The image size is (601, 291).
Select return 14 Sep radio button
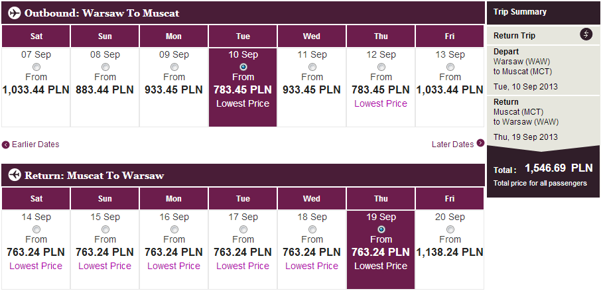36,229
